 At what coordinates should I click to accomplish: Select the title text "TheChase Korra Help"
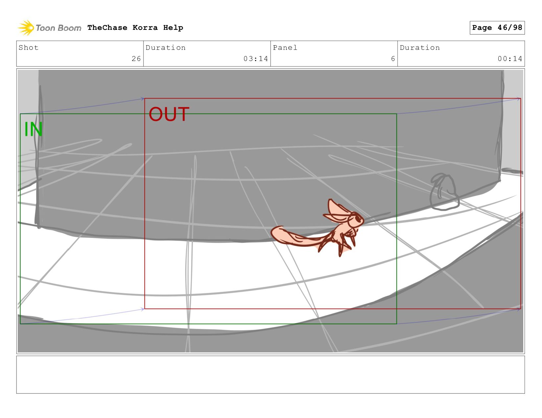tap(135, 28)
